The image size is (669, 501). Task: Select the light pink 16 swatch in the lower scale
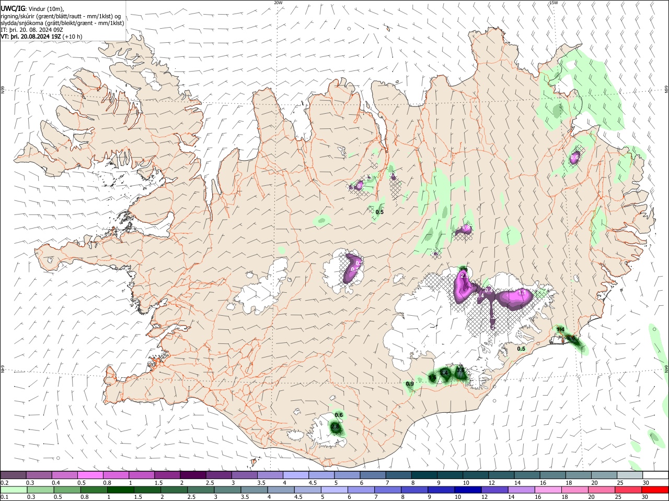[x=548, y=490]
